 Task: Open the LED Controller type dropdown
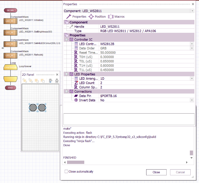coord(192,44)
